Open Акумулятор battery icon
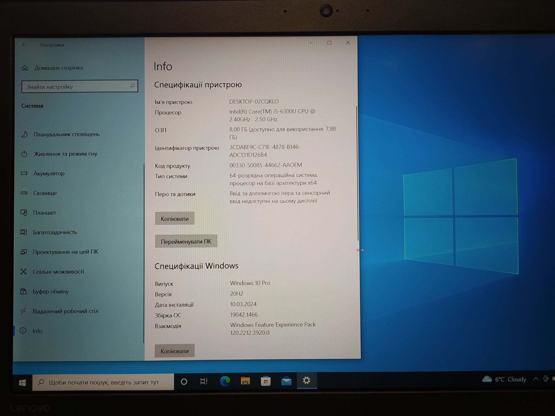The height and width of the screenshot is (416, 555). 24,173
